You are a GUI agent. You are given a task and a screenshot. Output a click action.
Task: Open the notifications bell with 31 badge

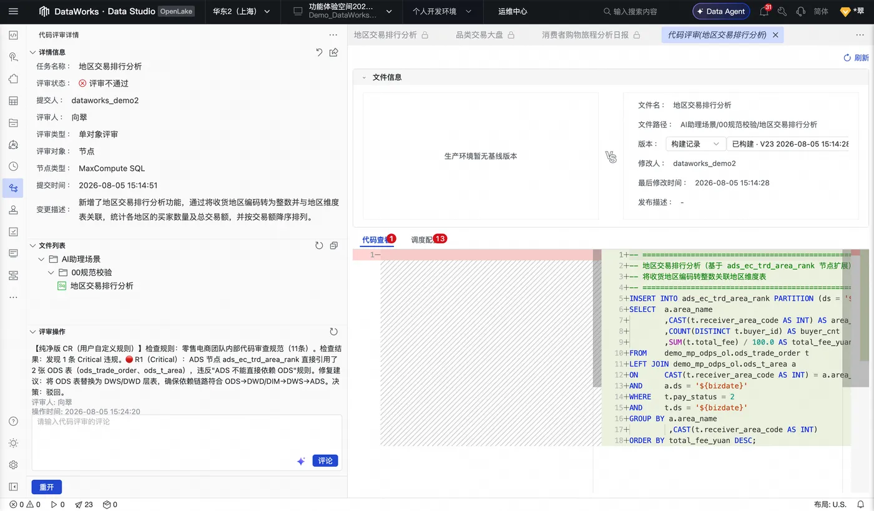click(765, 11)
